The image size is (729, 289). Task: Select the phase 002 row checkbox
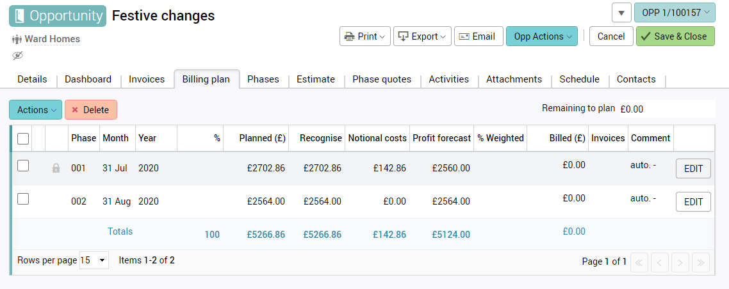[23, 199]
